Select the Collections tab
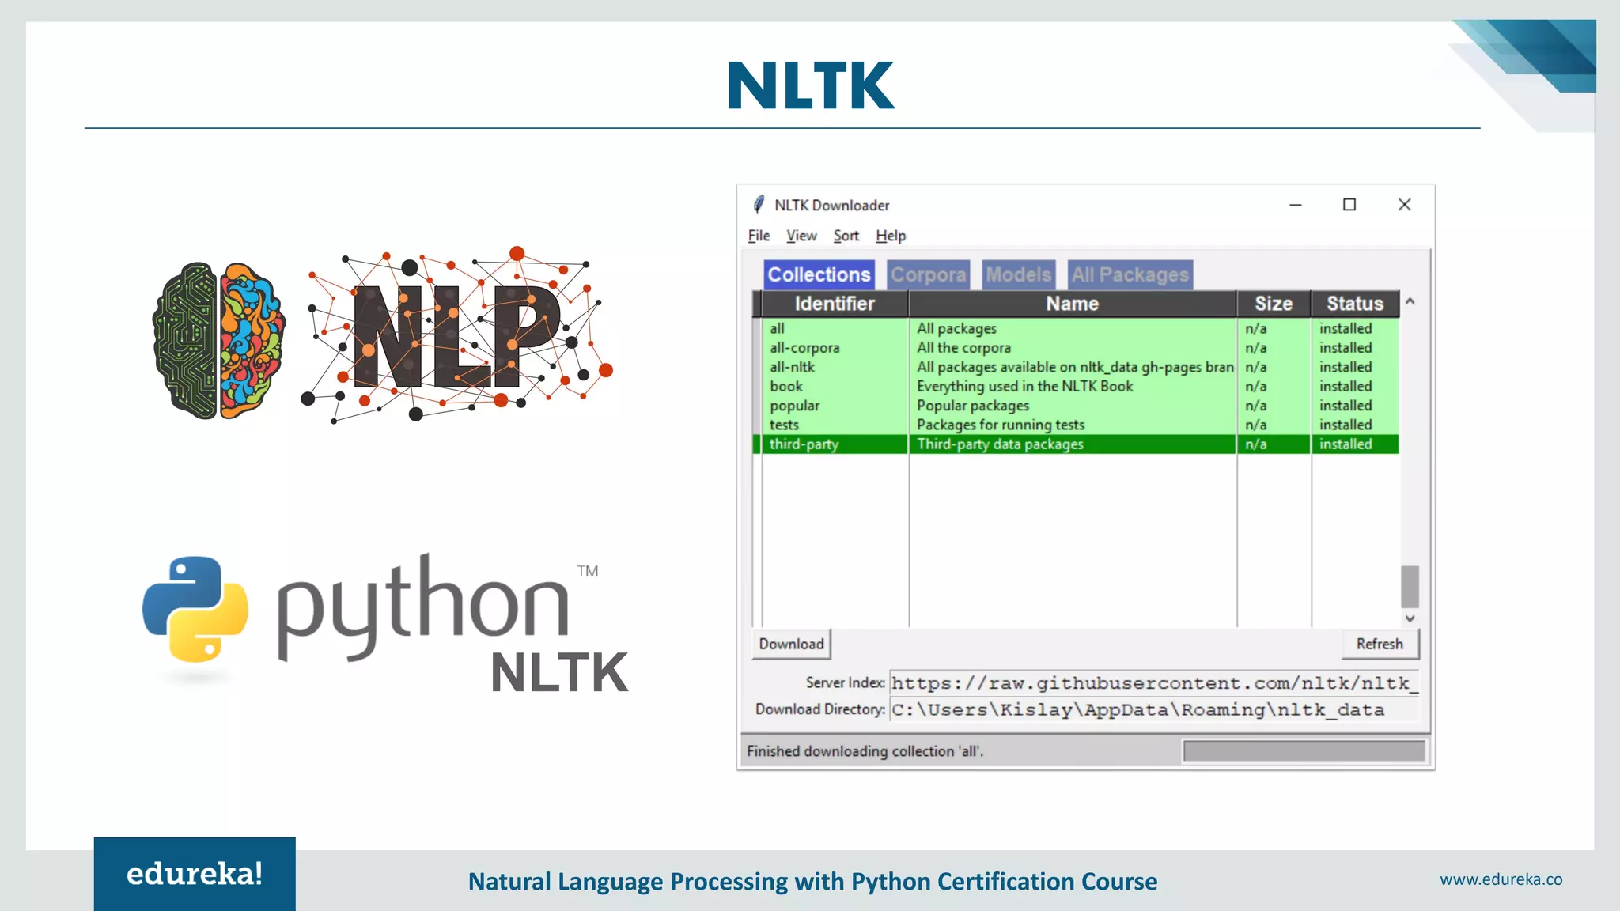 coord(819,274)
